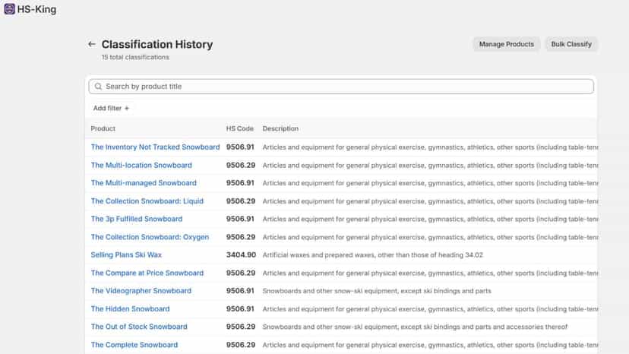Click the search magnifier icon
This screenshot has height=354, width=629.
[x=98, y=87]
